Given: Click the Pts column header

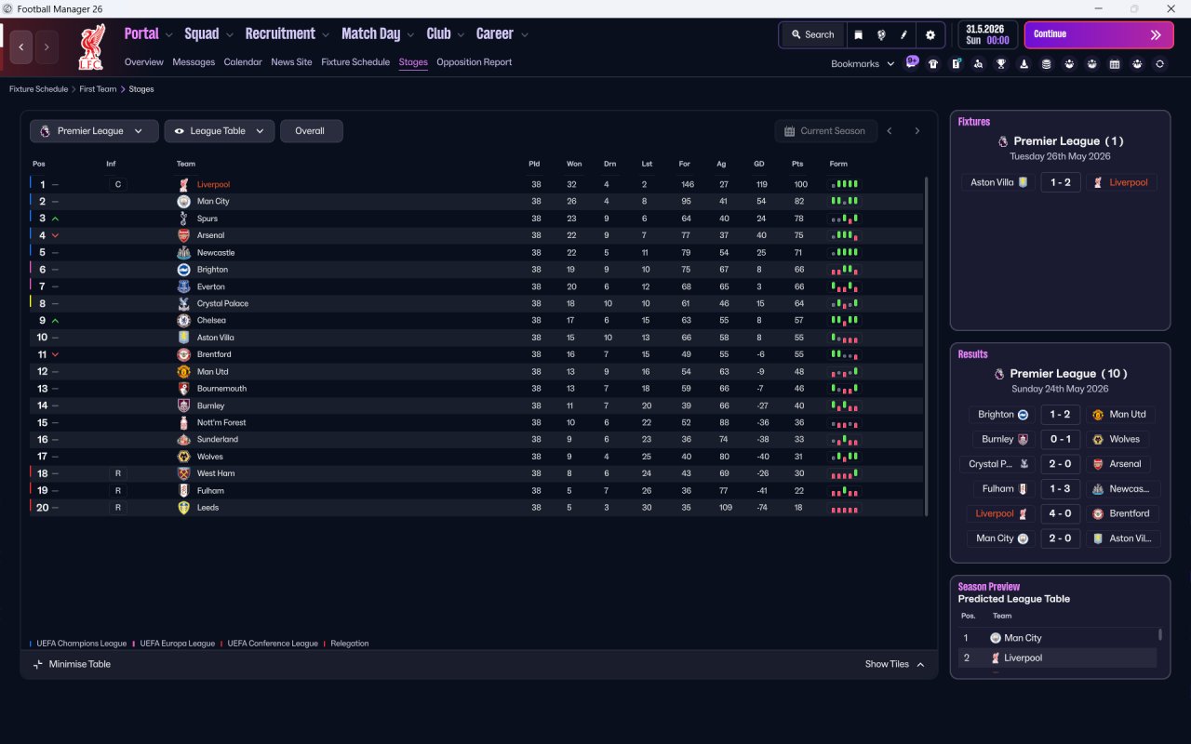Looking at the screenshot, I should point(797,164).
